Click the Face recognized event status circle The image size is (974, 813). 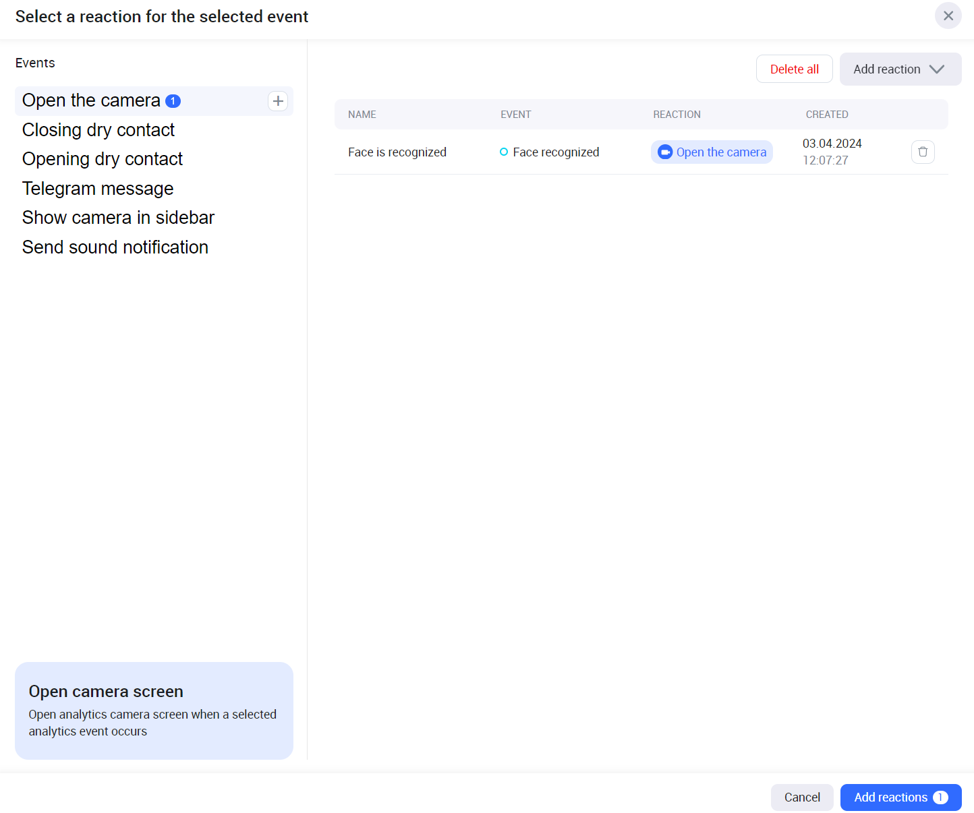click(x=504, y=152)
